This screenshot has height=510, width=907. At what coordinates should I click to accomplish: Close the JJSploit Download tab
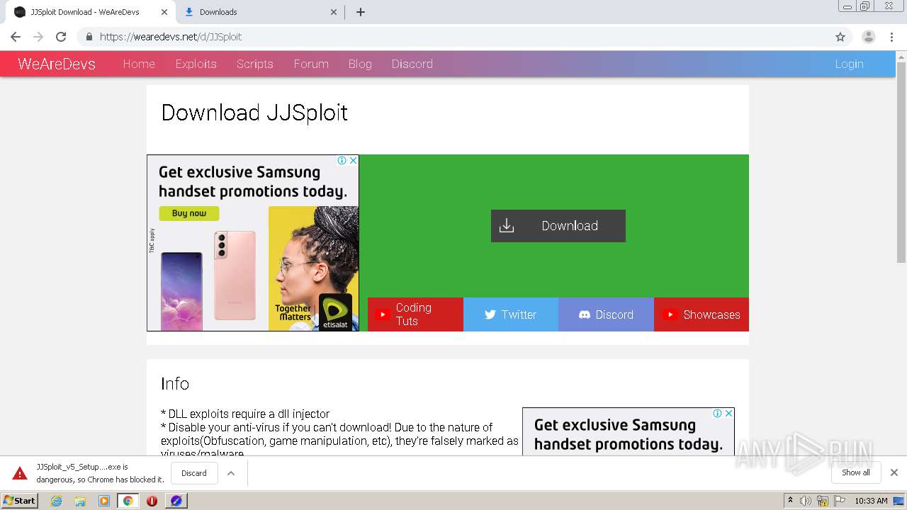pyautogui.click(x=164, y=12)
